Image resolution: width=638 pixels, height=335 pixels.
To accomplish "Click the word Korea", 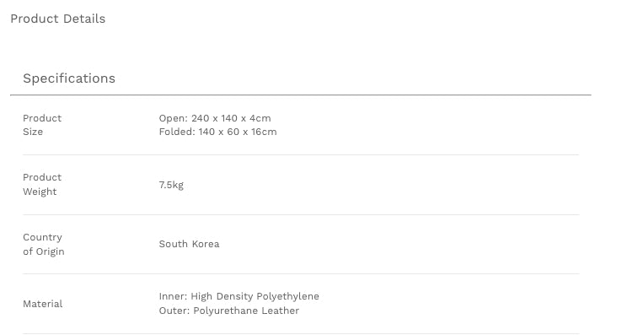I will click(206, 244).
